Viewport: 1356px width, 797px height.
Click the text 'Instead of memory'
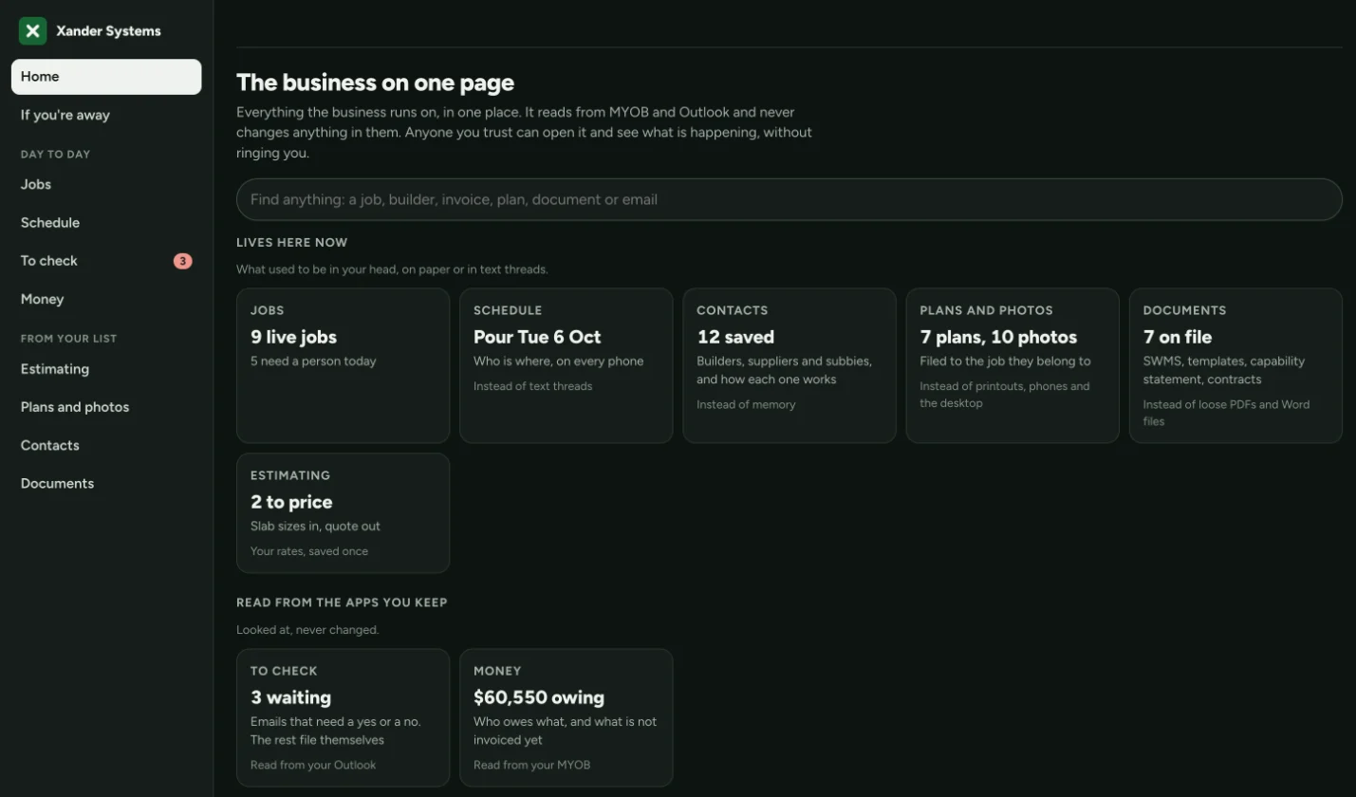(x=746, y=404)
